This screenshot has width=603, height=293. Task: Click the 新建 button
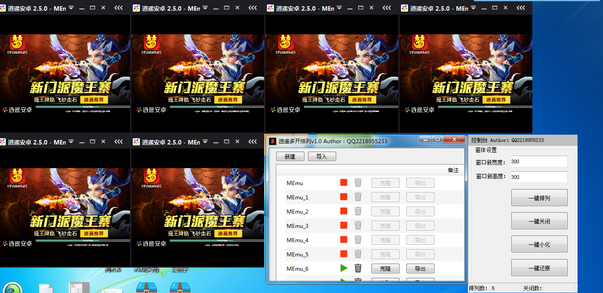click(x=290, y=157)
